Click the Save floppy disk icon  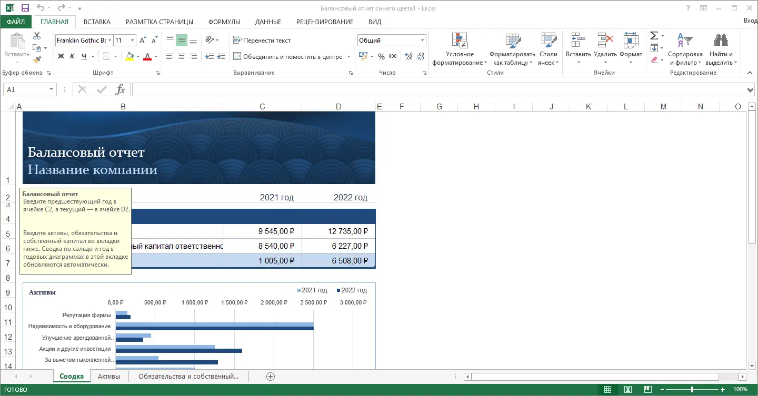point(25,8)
